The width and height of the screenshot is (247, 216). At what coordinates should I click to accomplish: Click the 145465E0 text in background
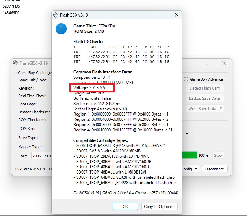(x=11, y=13)
